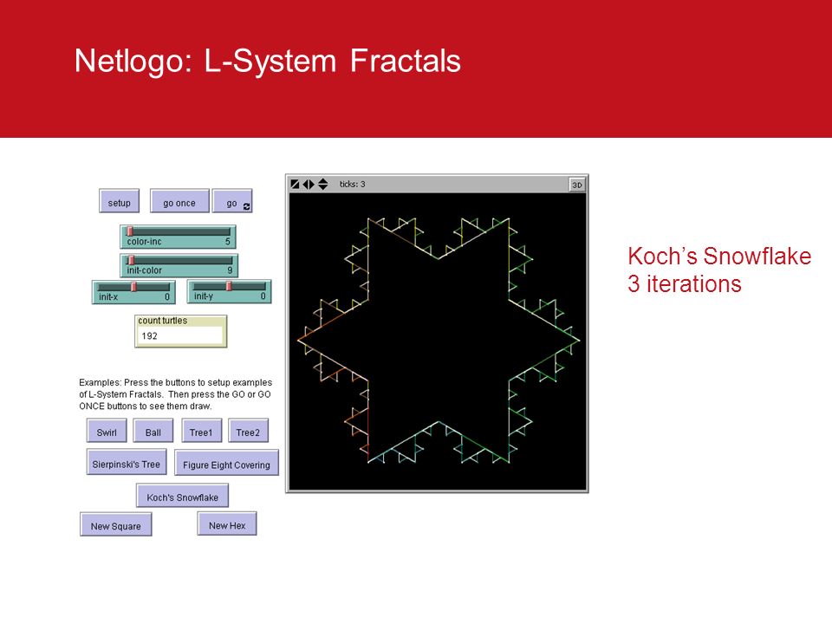
Task: Adjust the init-x slider
Action: (133, 292)
